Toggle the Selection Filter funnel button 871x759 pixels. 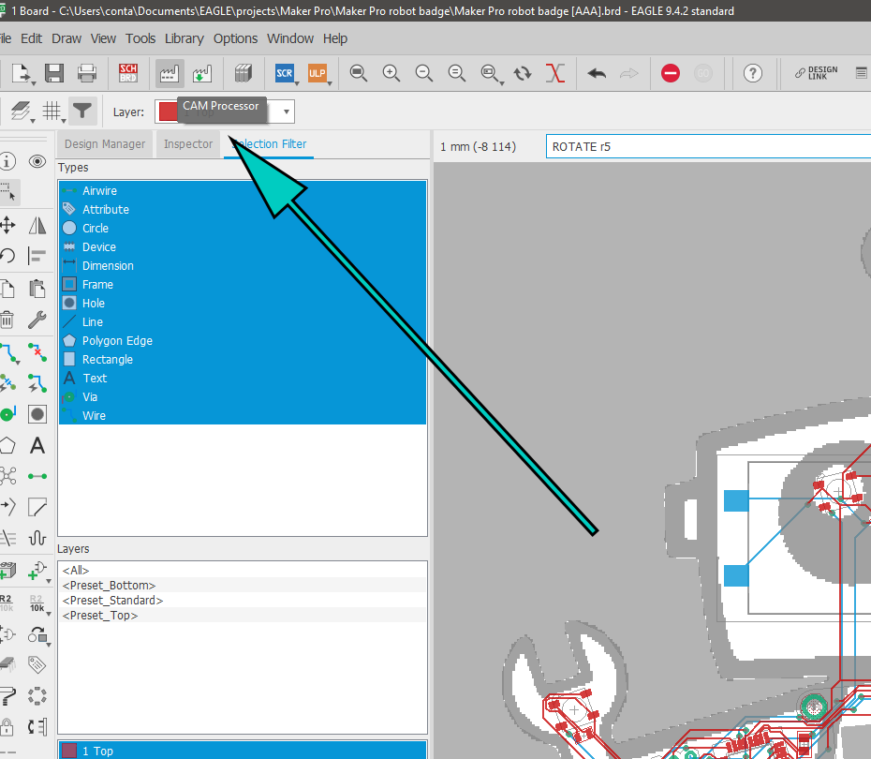[83, 112]
